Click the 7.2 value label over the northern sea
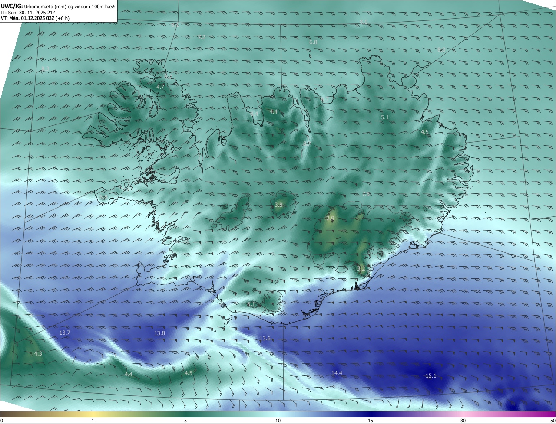556x424 pixels. (201, 37)
